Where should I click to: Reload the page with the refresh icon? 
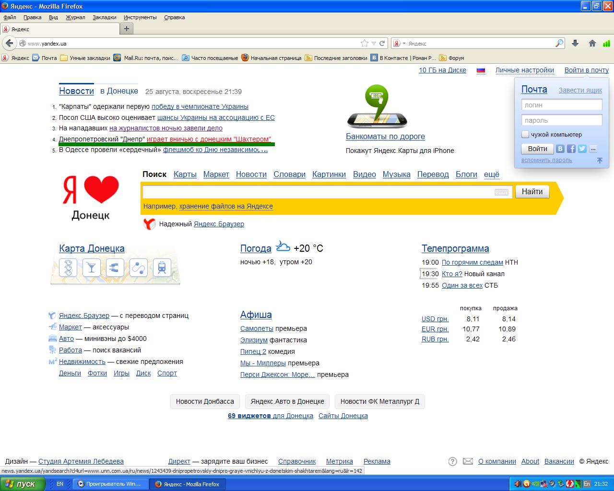382,43
